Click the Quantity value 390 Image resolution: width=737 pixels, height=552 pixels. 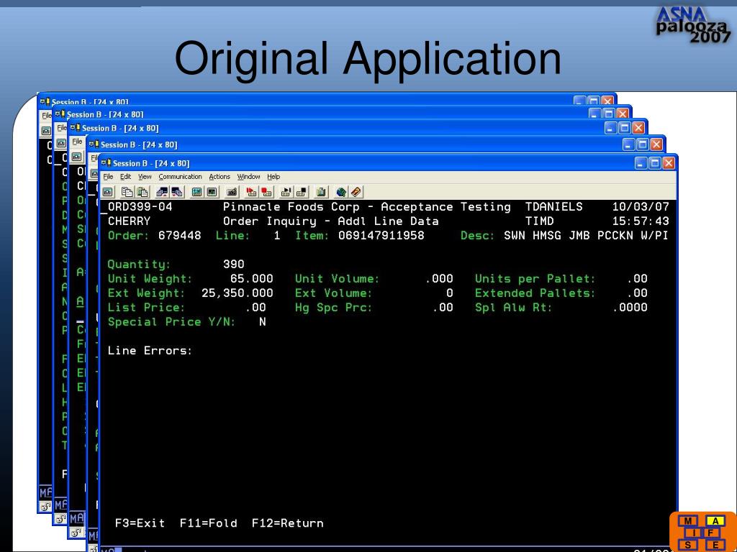pos(234,264)
